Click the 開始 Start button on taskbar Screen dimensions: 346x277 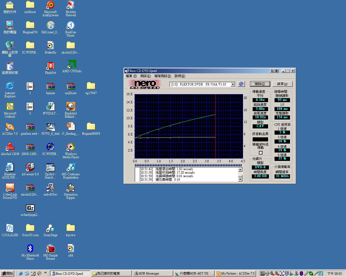7,273
